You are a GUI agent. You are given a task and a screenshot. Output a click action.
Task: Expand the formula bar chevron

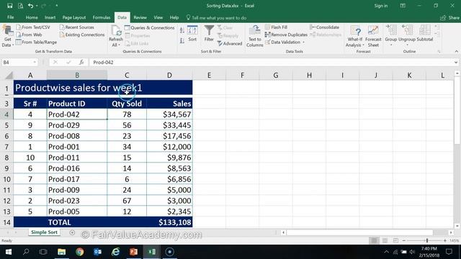(456, 63)
